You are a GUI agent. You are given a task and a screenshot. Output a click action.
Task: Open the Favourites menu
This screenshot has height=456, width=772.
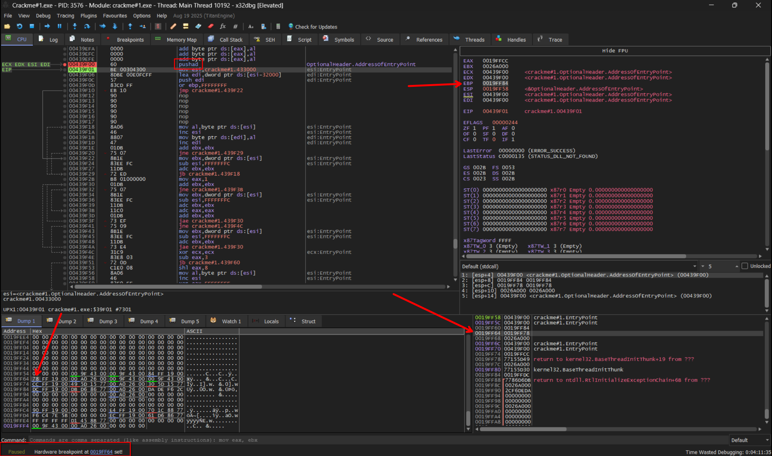[115, 16]
